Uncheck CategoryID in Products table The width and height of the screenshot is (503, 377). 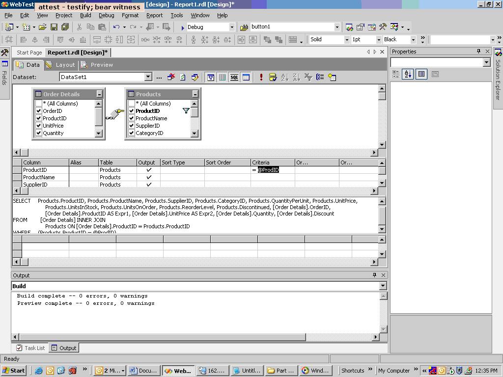point(131,133)
